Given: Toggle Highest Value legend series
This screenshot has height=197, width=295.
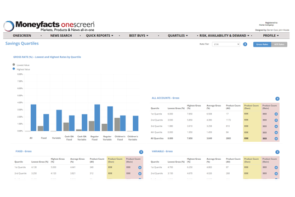Looking at the screenshot, I should (21, 69).
